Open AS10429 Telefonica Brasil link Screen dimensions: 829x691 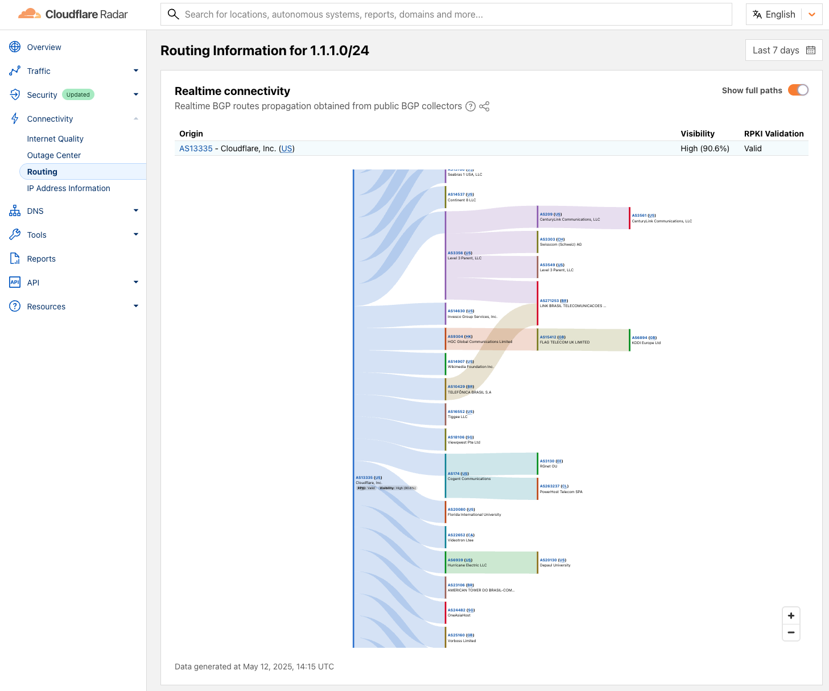point(456,387)
